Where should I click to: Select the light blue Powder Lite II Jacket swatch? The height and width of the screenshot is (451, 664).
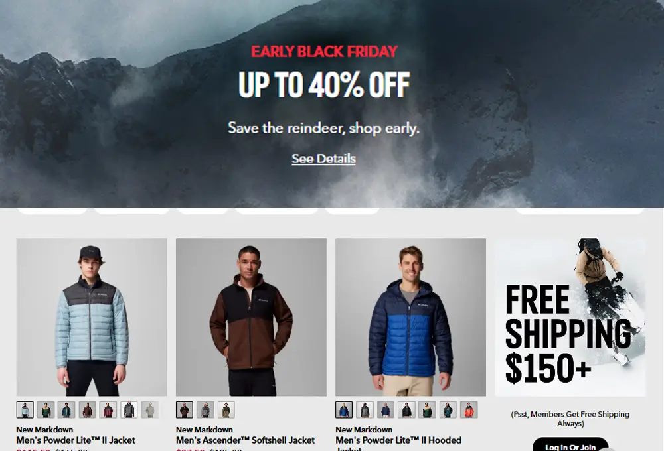[x=25, y=409]
